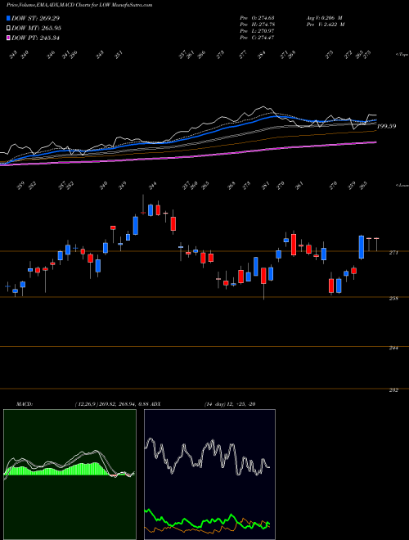Click the 'Pre V: 2.422 M' volume text
The height and width of the screenshot is (540, 409).
coord(326,24)
